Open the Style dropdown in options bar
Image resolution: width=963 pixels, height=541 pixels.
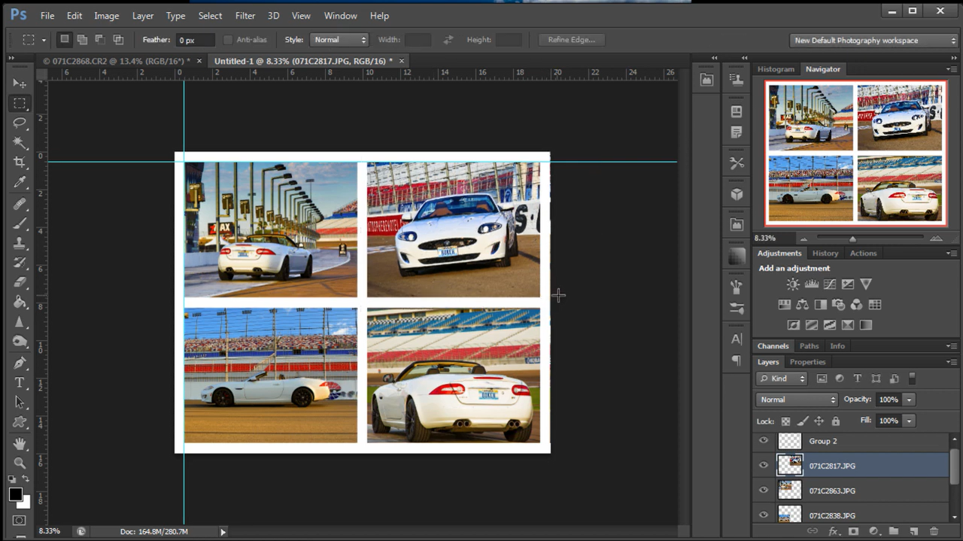[x=339, y=39]
